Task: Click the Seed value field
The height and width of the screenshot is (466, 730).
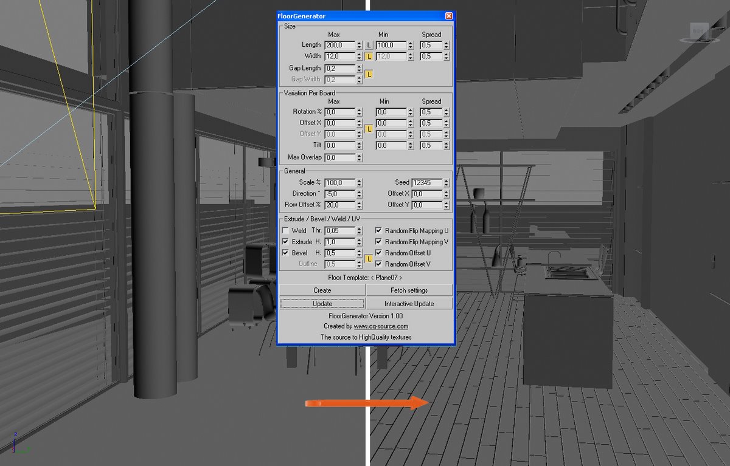Action: click(x=428, y=182)
